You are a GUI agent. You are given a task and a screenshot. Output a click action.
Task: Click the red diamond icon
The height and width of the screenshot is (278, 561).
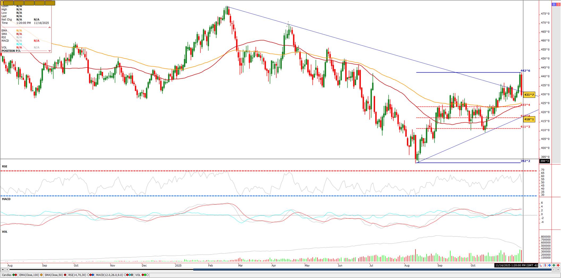click(x=558, y=265)
